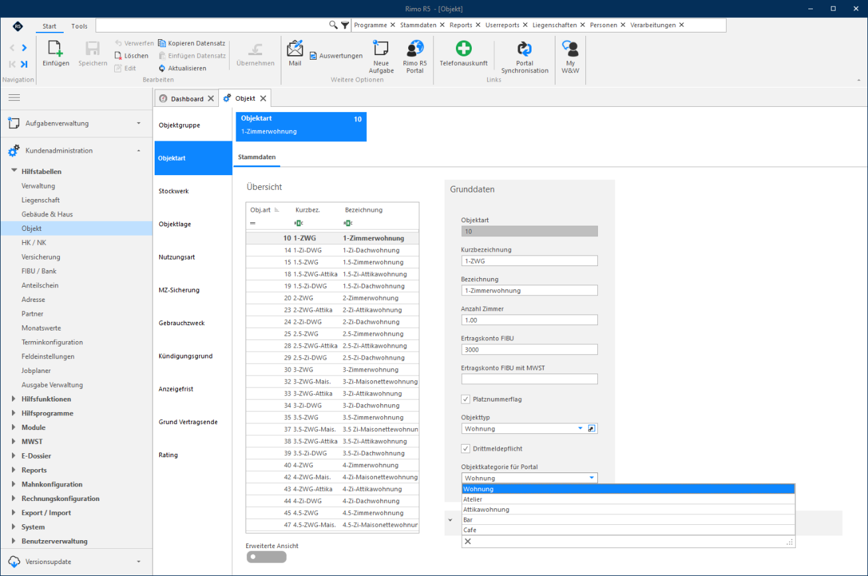
Task: Select Atelier in dropdown list
Action: tap(628, 499)
